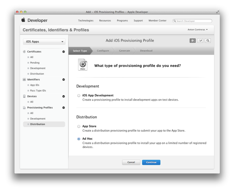This screenshot has height=192, width=234.
Task: Click the Identifiers ID icon in the sidebar
Action: [x=25, y=80]
